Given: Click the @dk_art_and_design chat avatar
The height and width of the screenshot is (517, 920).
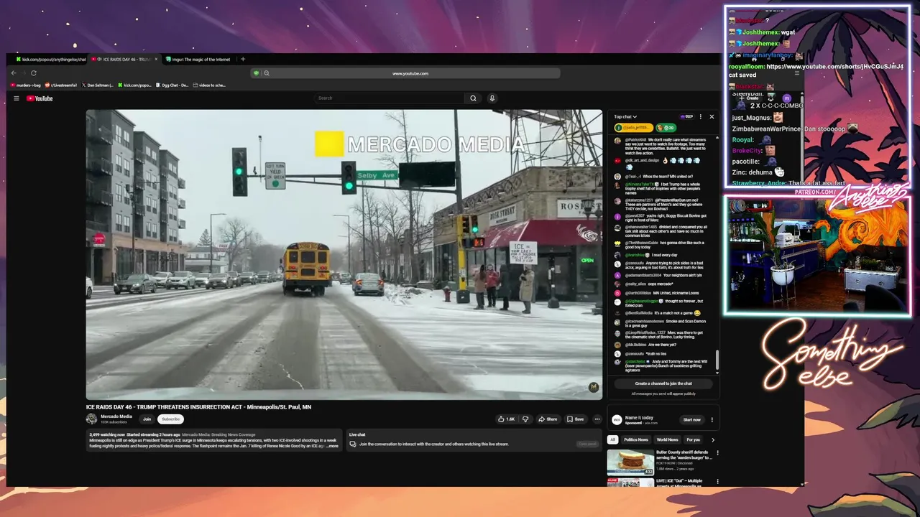Looking at the screenshot, I should 617,161.
